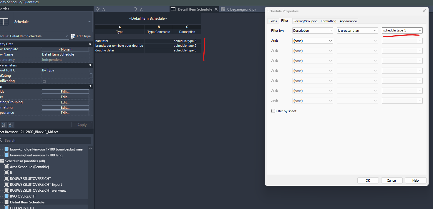Open the Fields tab in Schedule Properties
433x209 pixels.
tap(273, 21)
